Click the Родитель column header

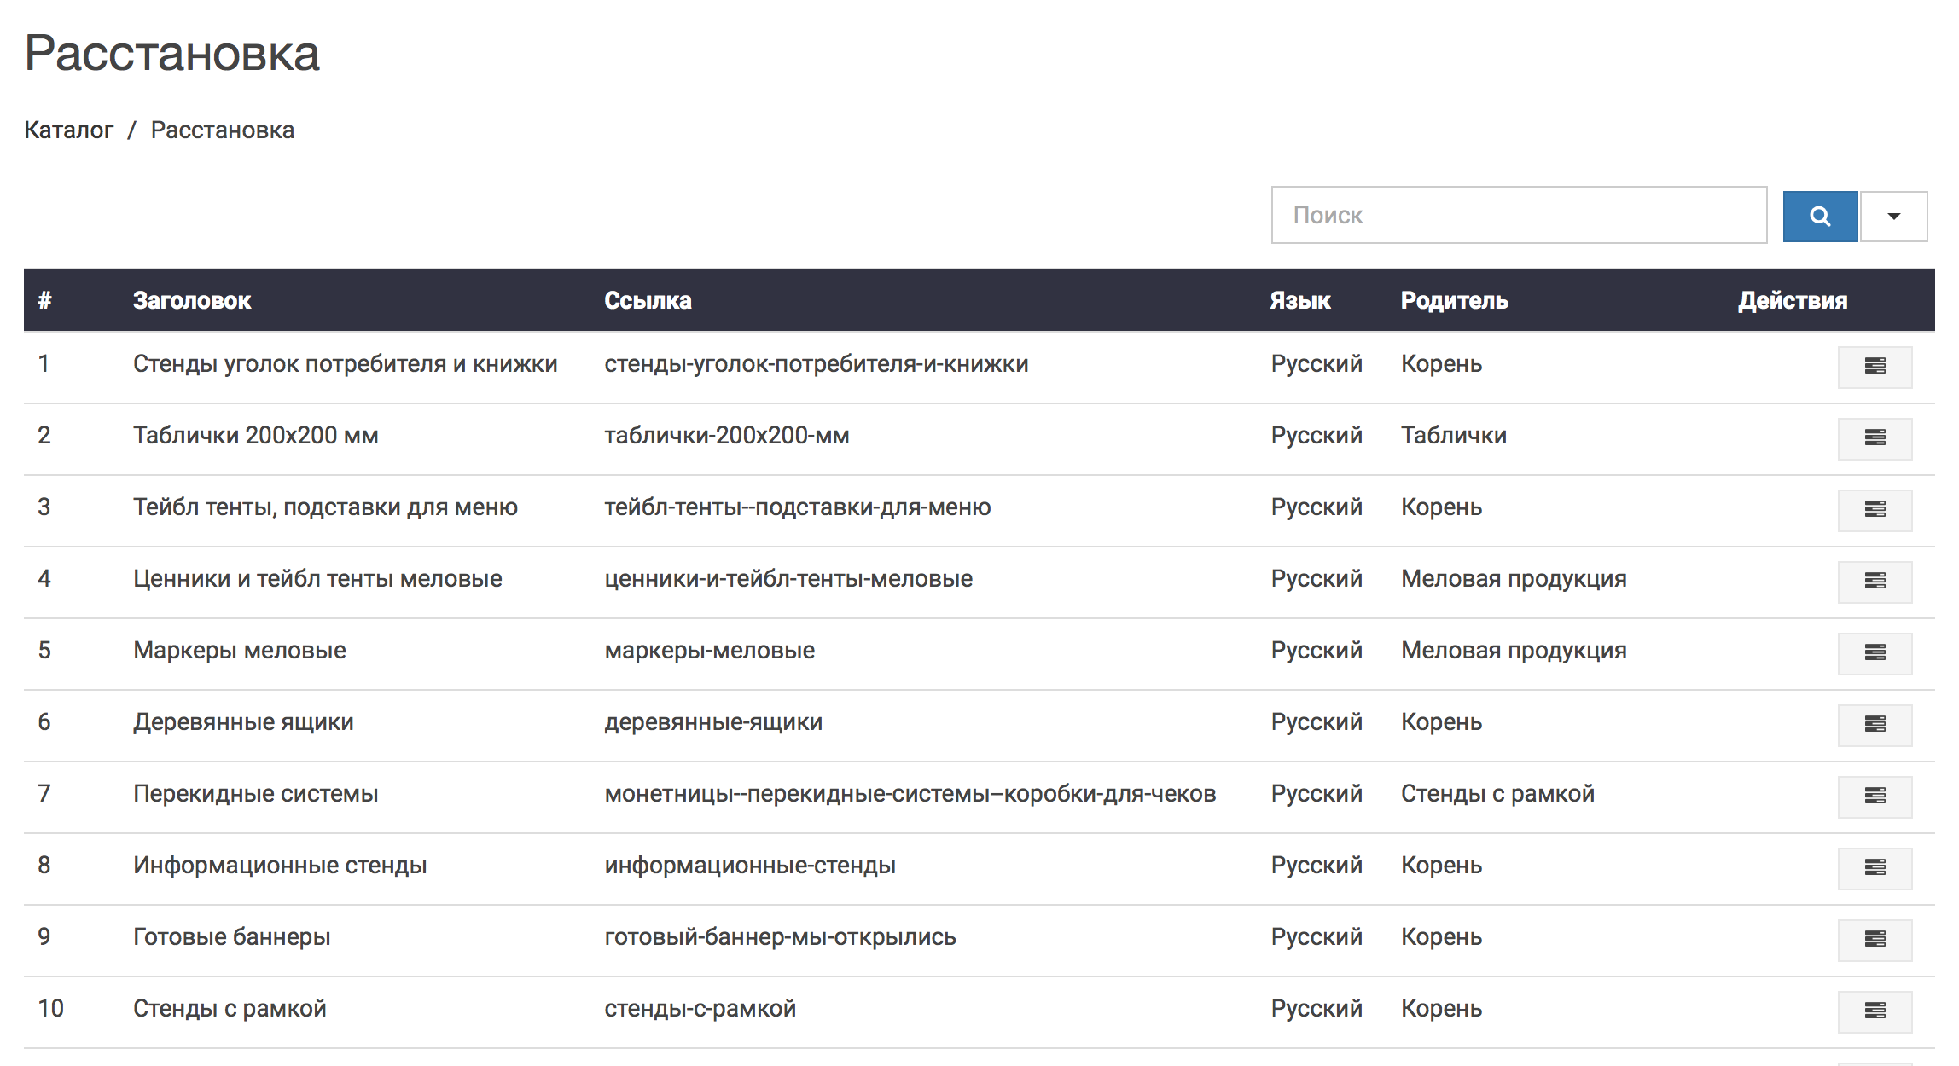coord(1454,300)
